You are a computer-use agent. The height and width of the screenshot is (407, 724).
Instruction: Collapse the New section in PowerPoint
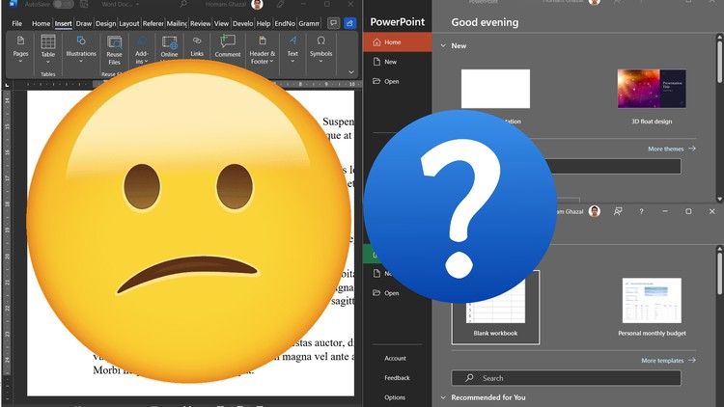(443, 45)
